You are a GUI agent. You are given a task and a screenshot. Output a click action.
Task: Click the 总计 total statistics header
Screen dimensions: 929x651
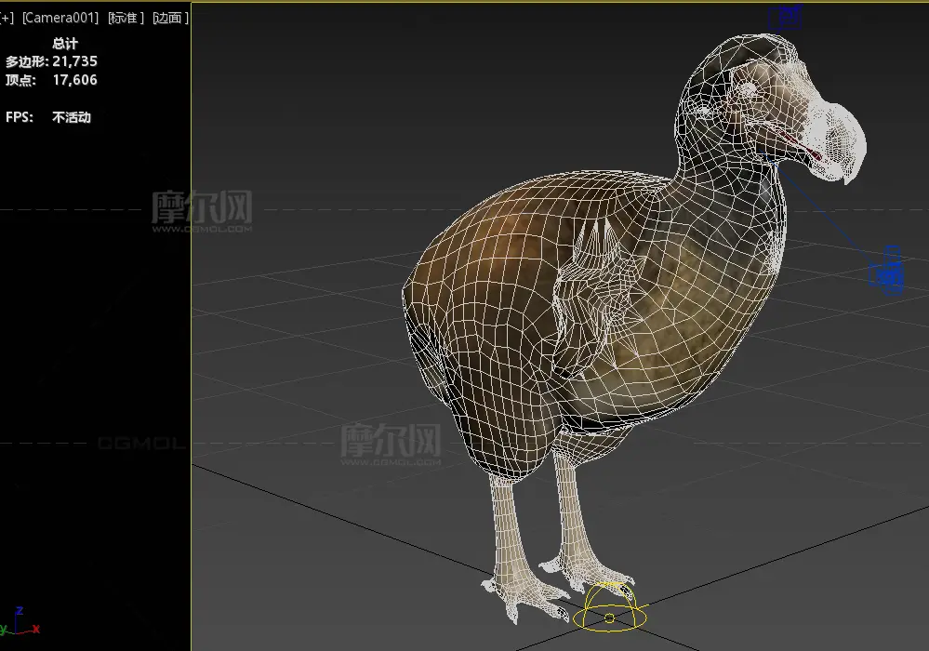coord(65,43)
